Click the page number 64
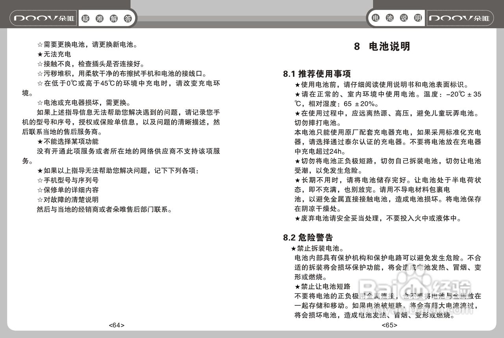This screenshot has width=504, height=338. pyautogui.click(x=116, y=325)
